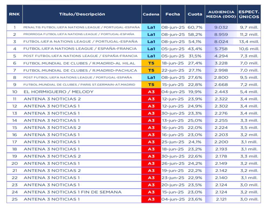Screen dimensions: 270x216
Task: Click the Cuota column header
Action: (195, 14)
